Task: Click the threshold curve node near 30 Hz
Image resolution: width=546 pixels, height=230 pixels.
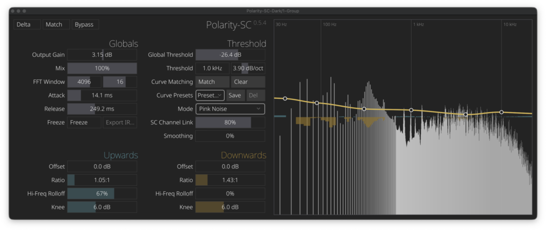Action: [285, 98]
